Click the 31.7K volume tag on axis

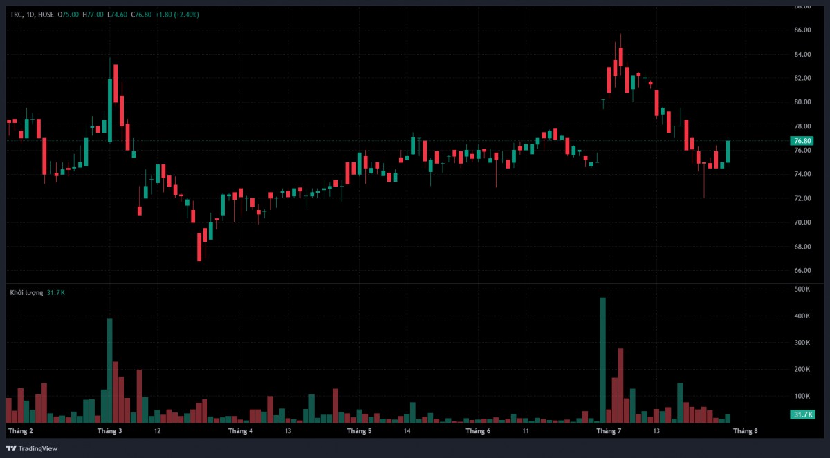coord(802,414)
